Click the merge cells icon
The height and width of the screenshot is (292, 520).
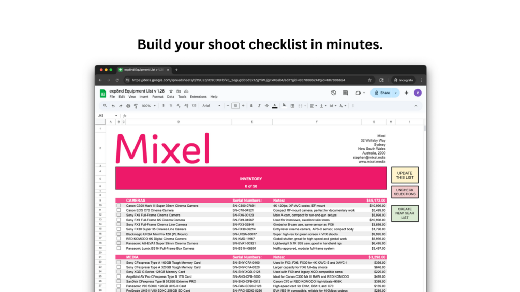click(x=300, y=106)
